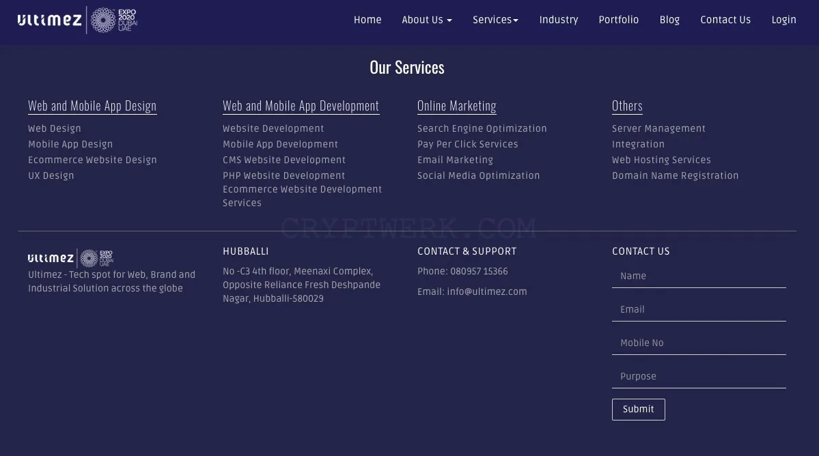Open the Others heading link
Screen dimensions: 819x456
[627, 106]
